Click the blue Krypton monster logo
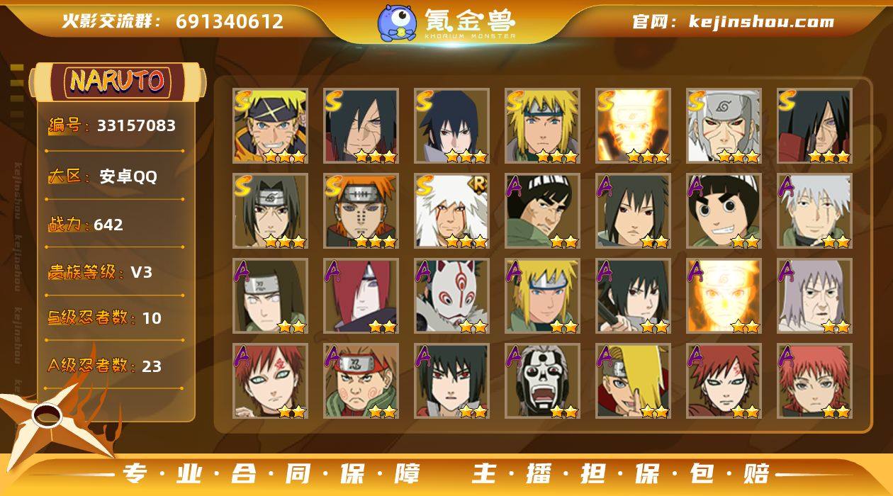 coord(397,23)
